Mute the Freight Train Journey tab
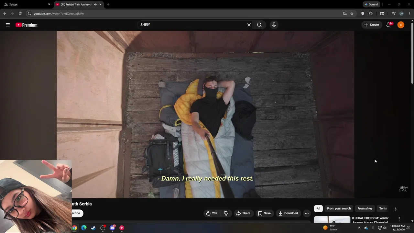The image size is (414, 233). [95, 5]
